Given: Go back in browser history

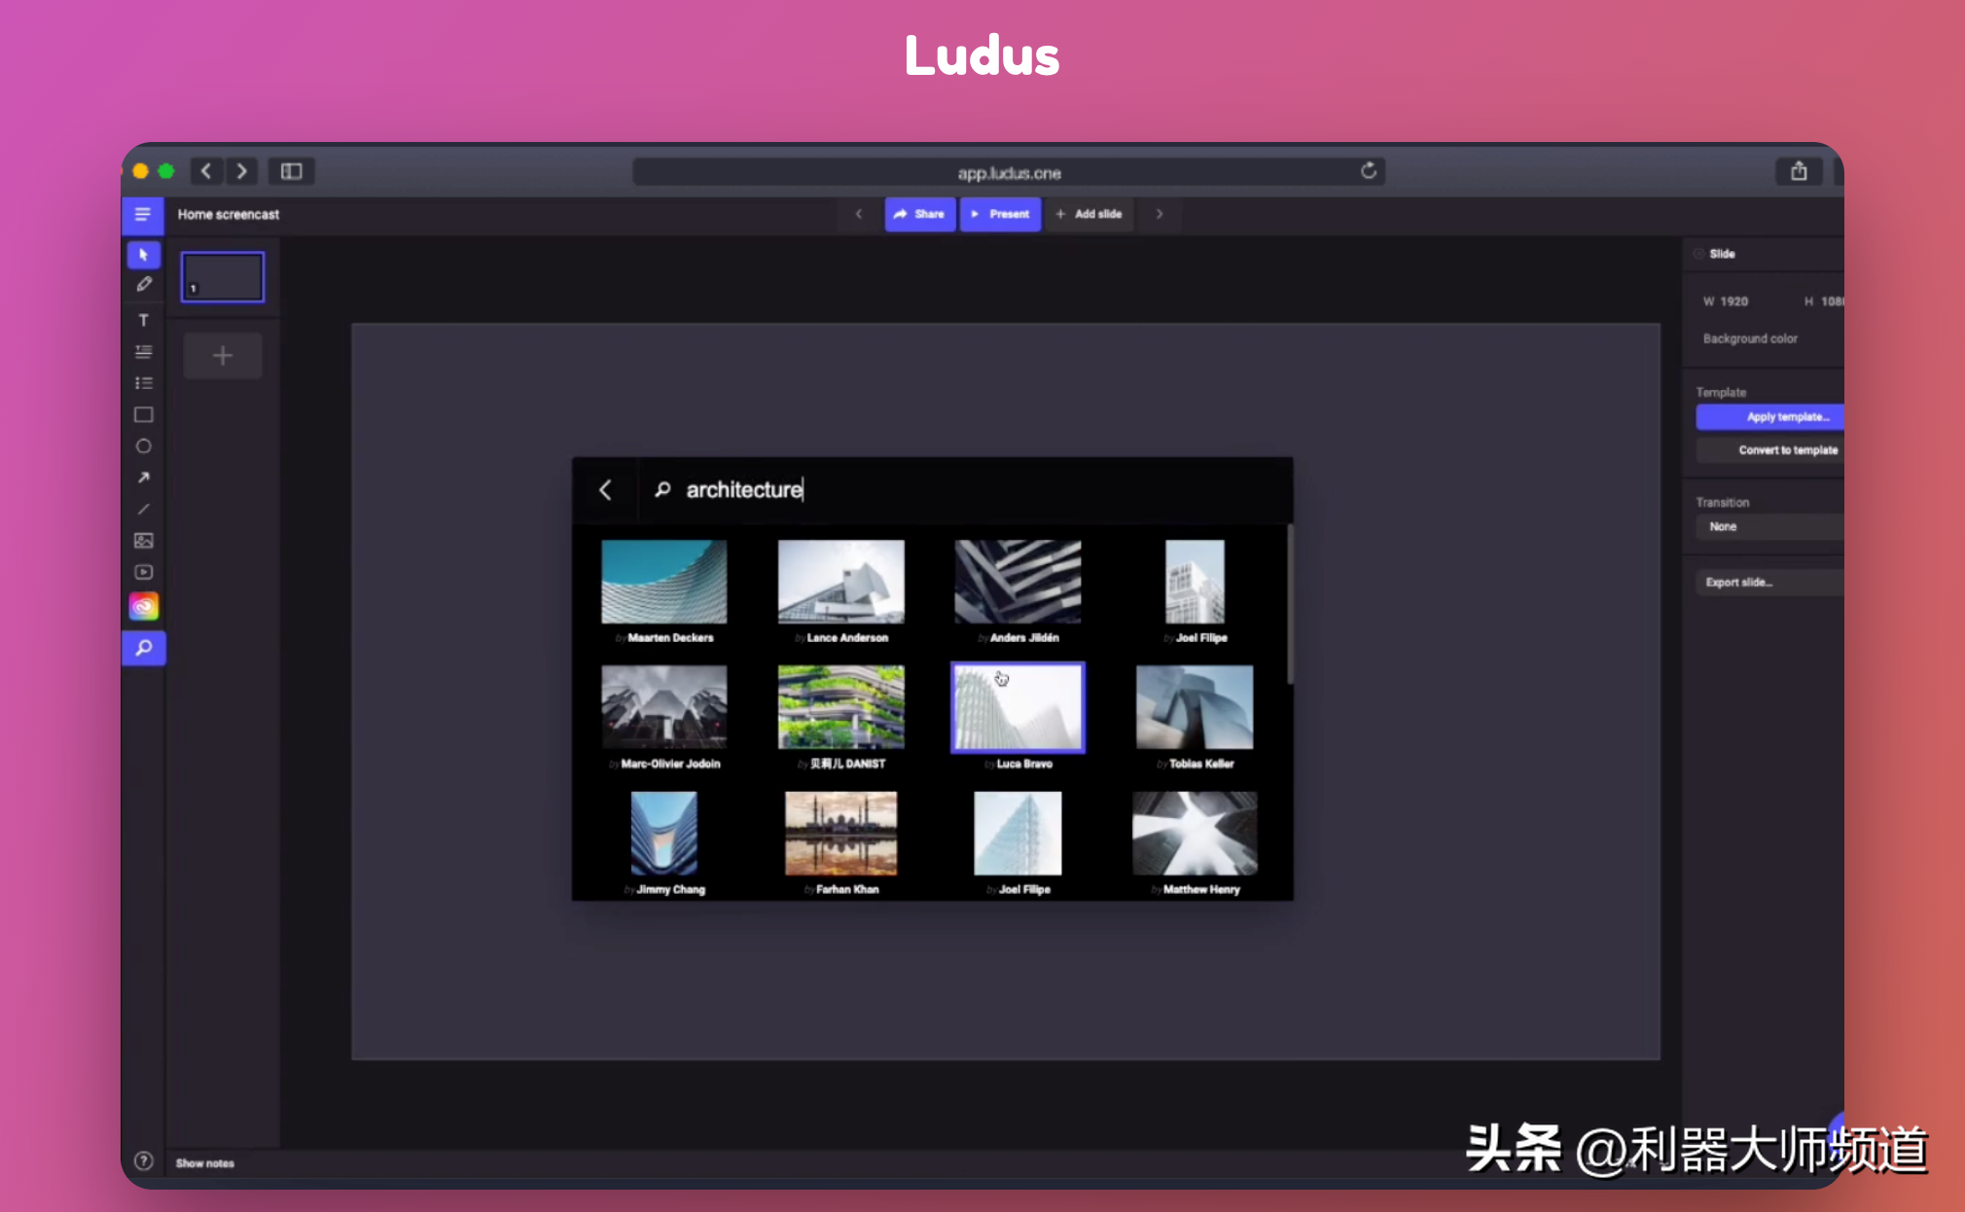Looking at the screenshot, I should pos(206,171).
